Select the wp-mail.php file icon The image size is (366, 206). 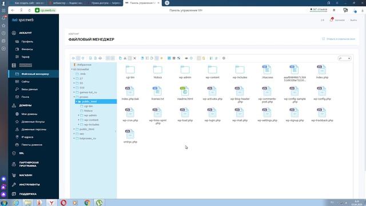(240, 113)
